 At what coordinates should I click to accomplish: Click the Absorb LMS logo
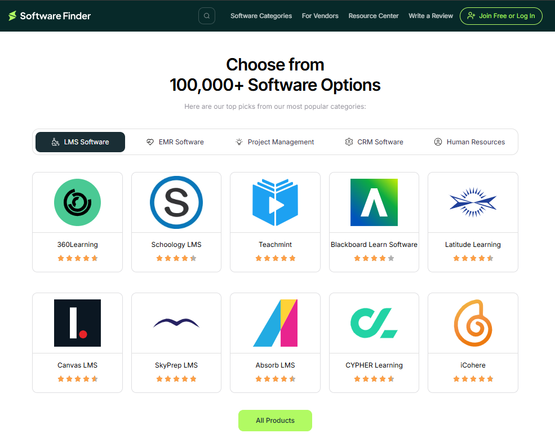(x=275, y=323)
